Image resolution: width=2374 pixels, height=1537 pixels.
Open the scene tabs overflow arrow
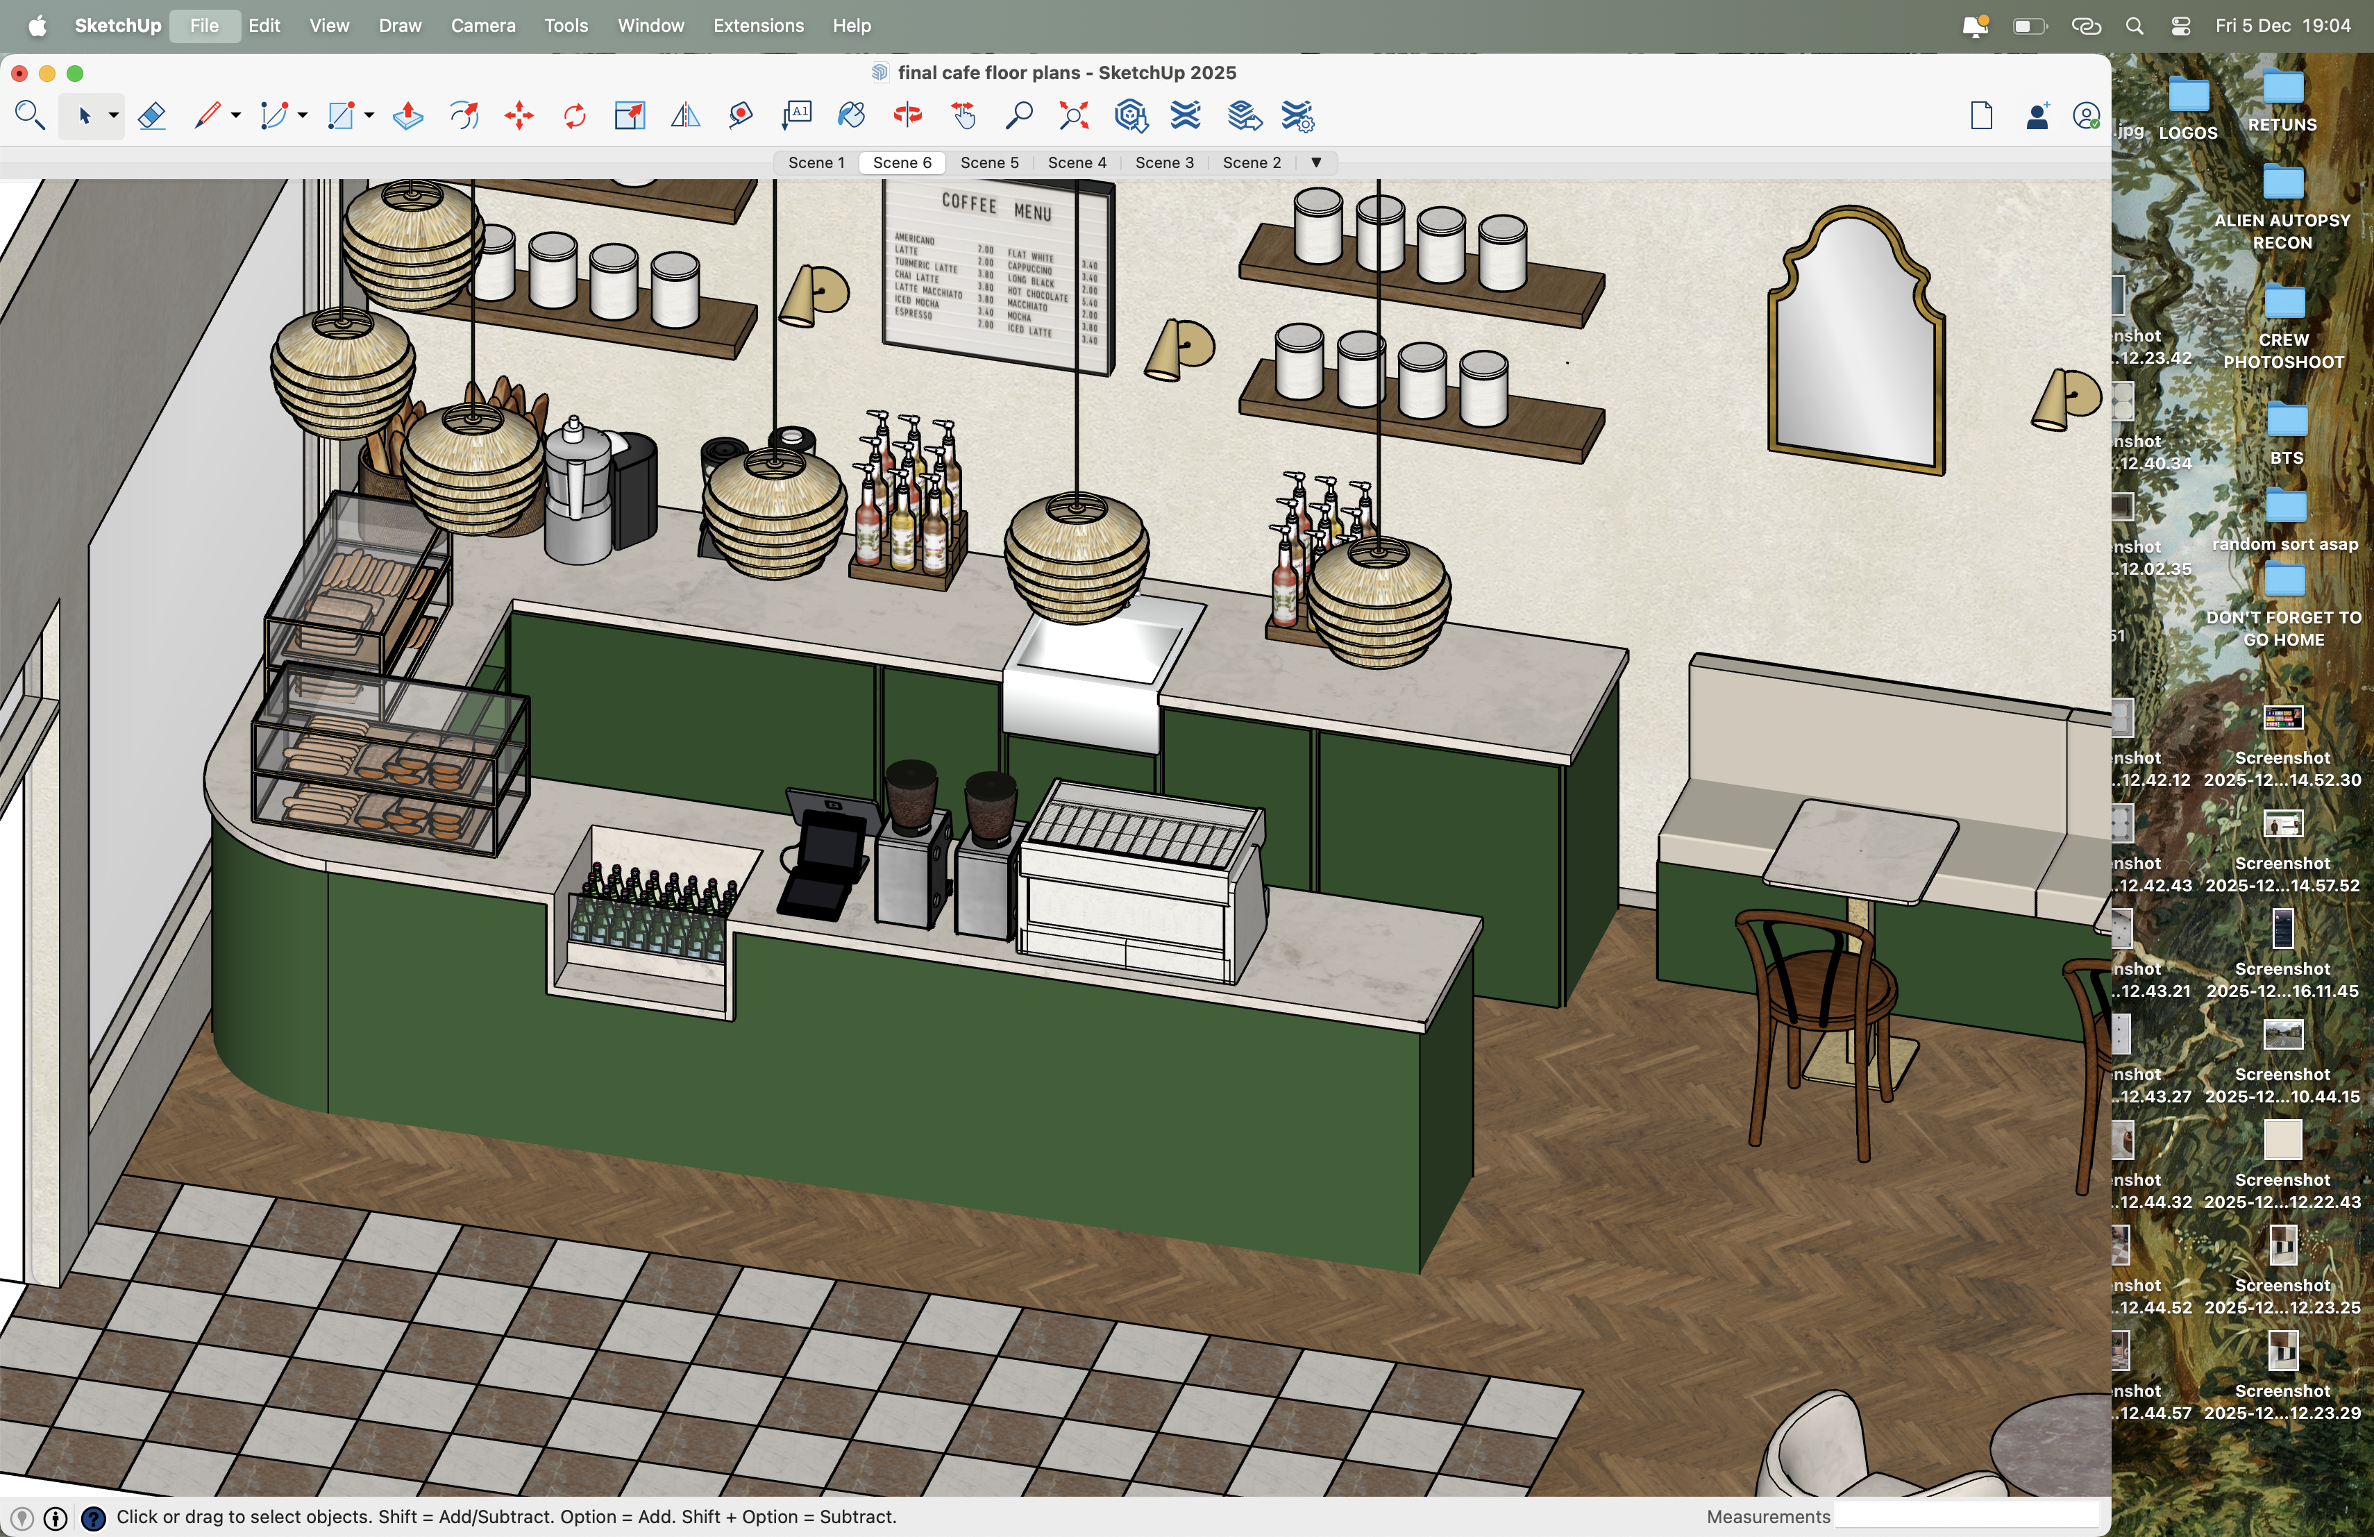click(1315, 162)
